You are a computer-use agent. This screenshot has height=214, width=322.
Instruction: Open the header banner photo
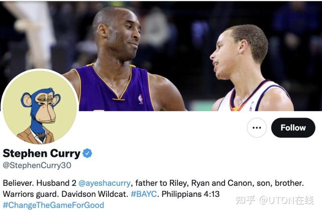coord(161,56)
